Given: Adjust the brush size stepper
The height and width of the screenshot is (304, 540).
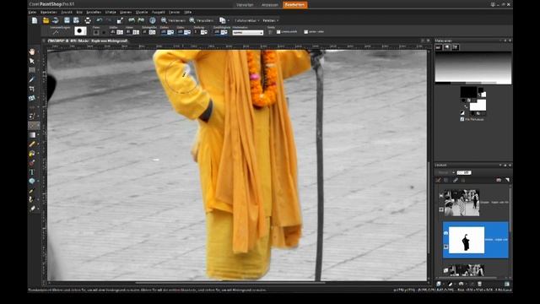Looking at the screenshot, I should [120, 32].
